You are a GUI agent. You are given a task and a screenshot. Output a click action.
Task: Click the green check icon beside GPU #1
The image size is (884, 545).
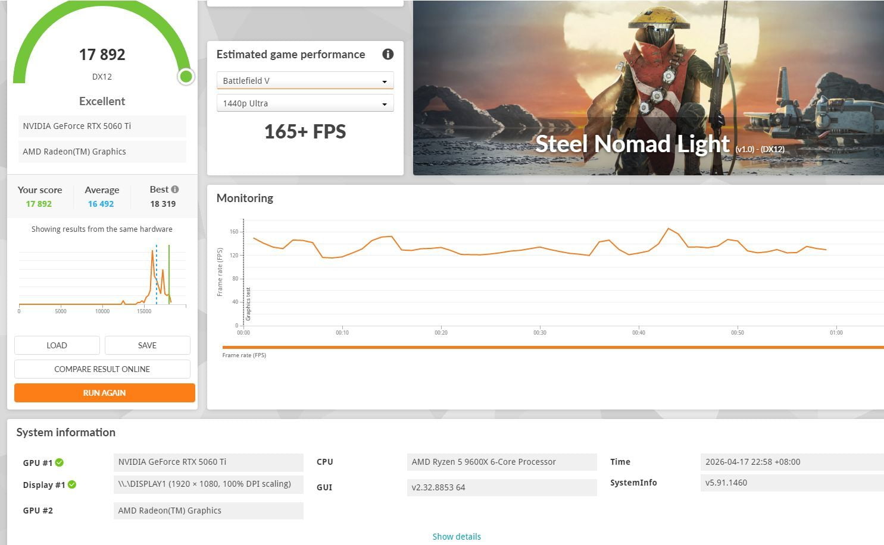(x=60, y=462)
